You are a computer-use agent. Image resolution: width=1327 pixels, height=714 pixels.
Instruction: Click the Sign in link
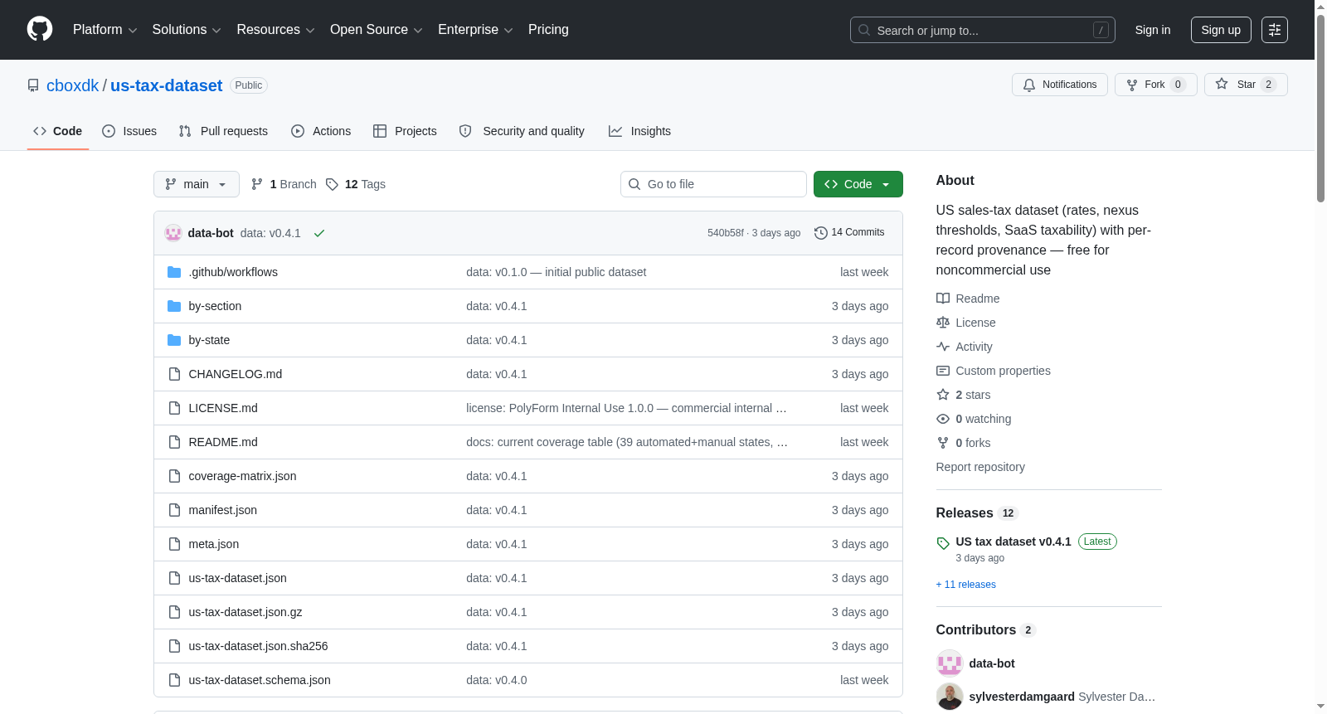pyautogui.click(x=1153, y=30)
